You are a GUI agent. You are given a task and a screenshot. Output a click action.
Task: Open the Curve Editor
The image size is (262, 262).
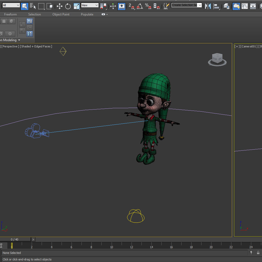245,6
